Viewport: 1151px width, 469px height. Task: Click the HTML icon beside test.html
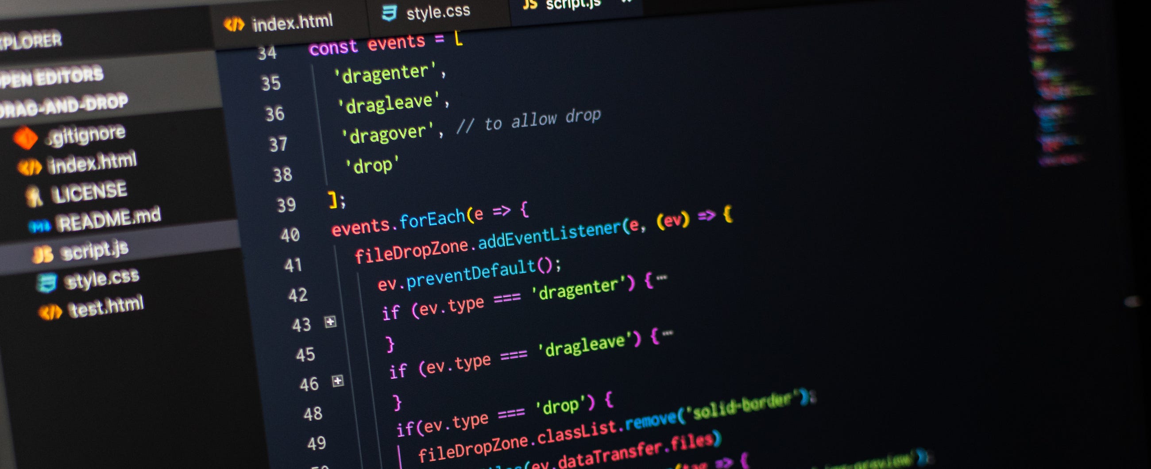[50, 312]
